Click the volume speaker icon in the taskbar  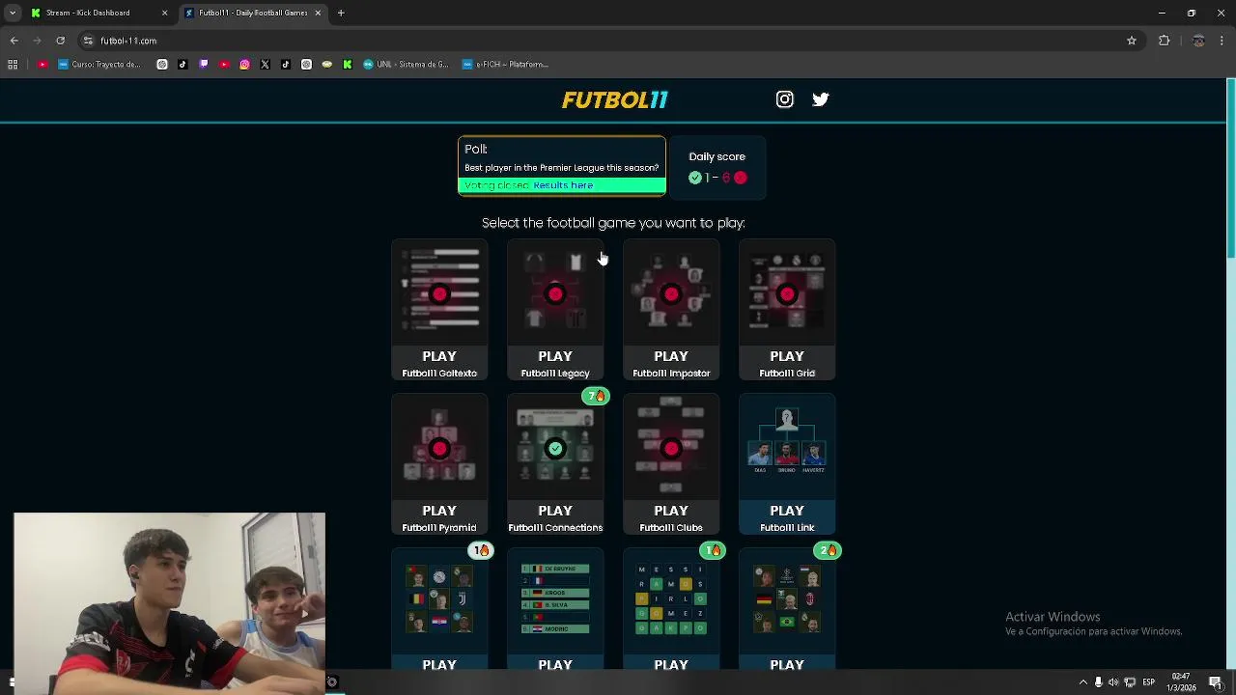pyautogui.click(x=1113, y=682)
